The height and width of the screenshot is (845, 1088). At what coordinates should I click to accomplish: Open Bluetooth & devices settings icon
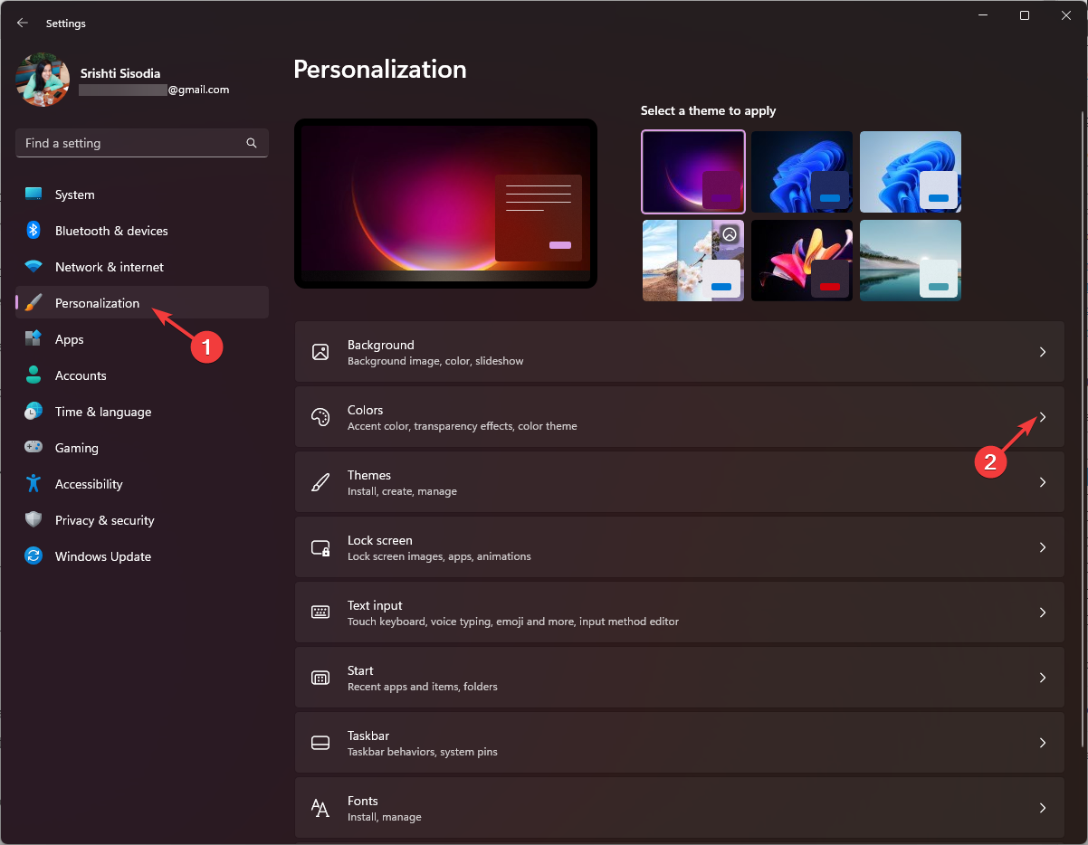coord(33,231)
